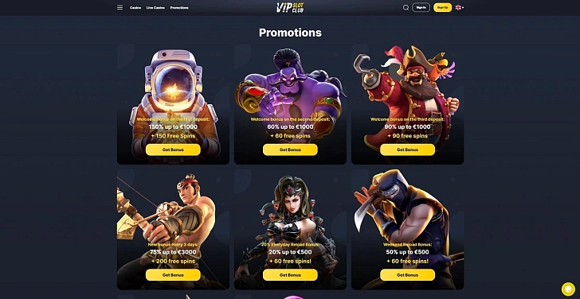Get Bonus for second deposit offer
Image resolution: width=580 pixels, height=299 pixels.
coord(290,149)
